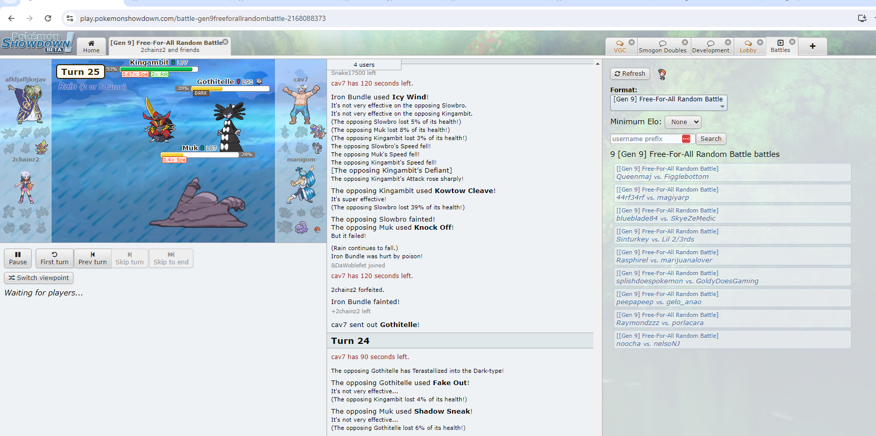Refresh the battle list
Viewport: 876px width, 436px height.
tap(630, 74)
